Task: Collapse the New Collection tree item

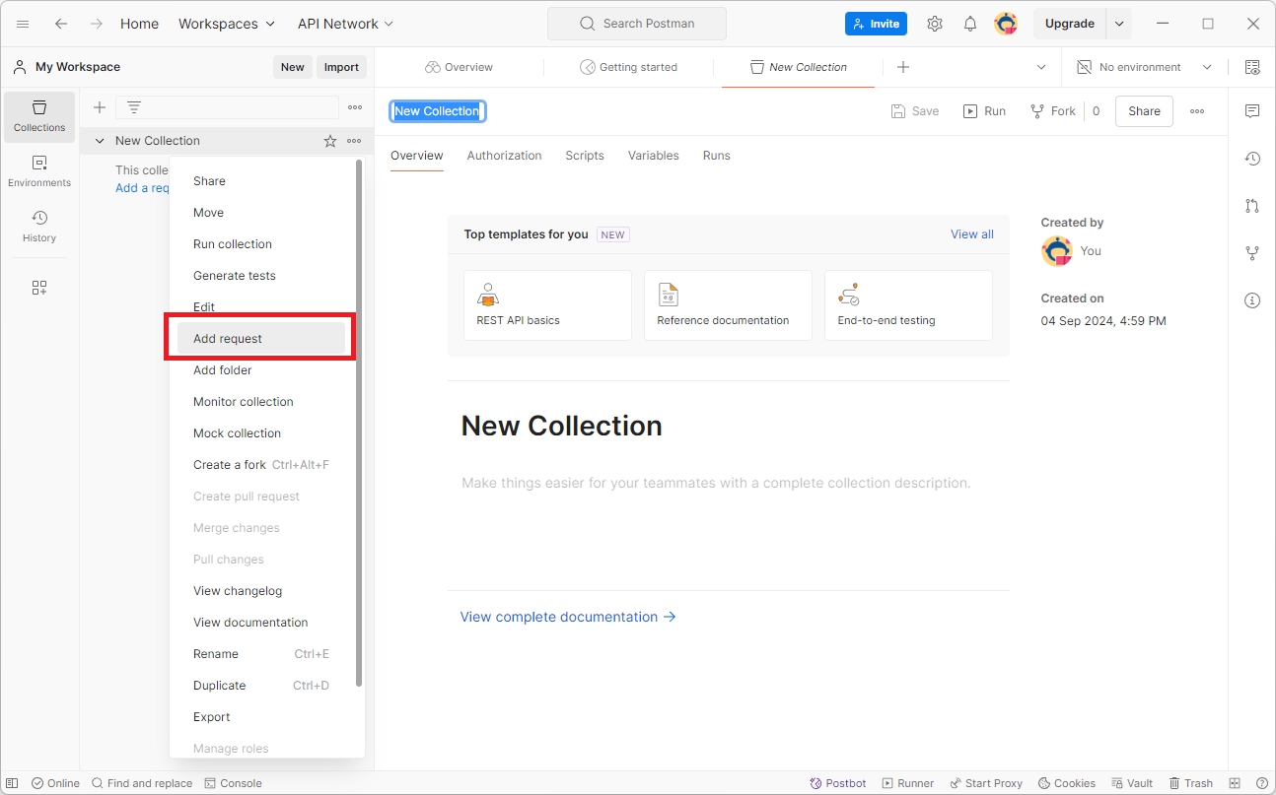Action: pos(100,141)
